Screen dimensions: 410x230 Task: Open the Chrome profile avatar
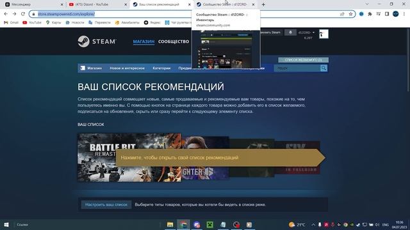pos(396,14)
